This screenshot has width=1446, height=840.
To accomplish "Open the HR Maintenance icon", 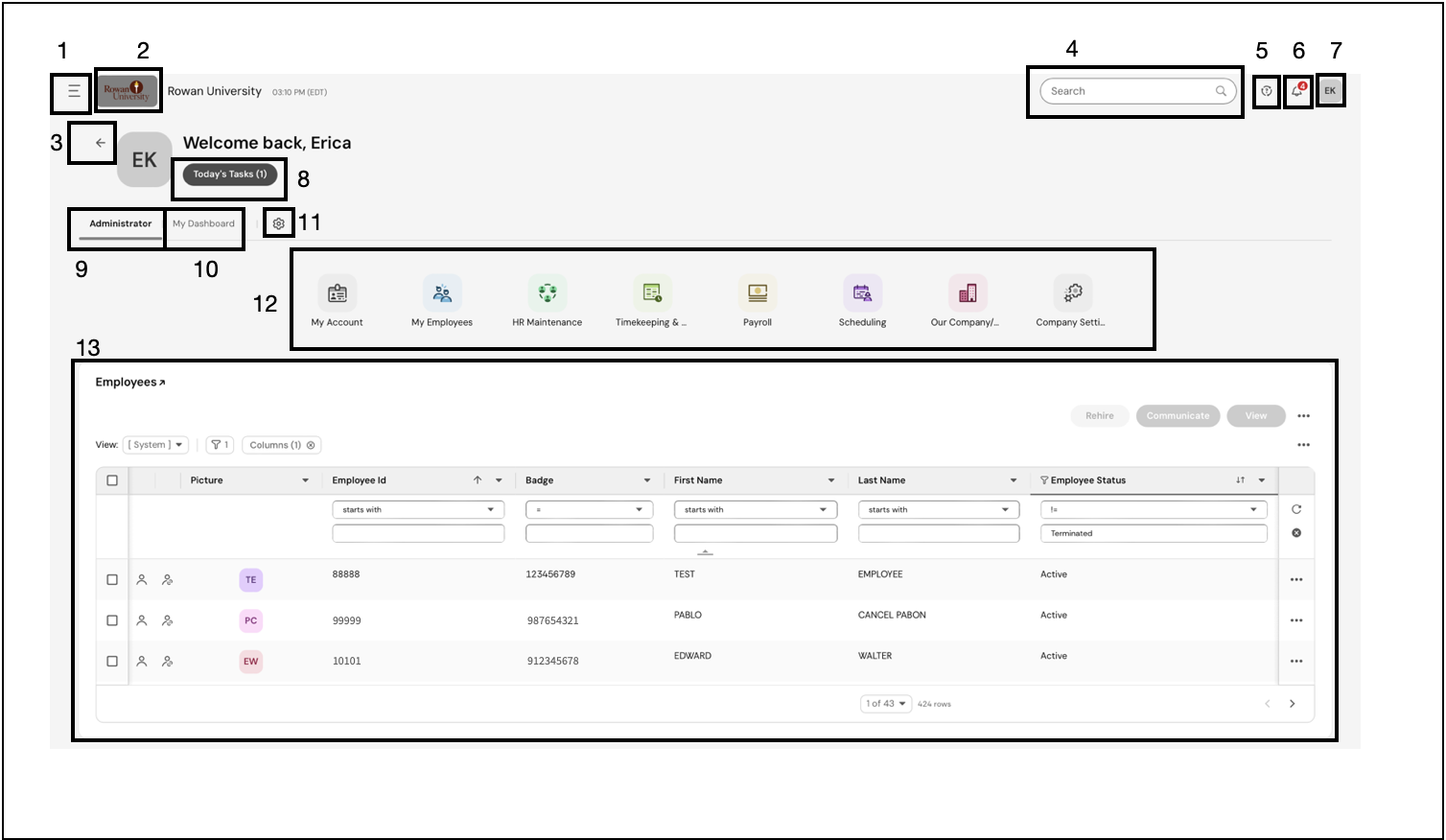I will (548, 292).
